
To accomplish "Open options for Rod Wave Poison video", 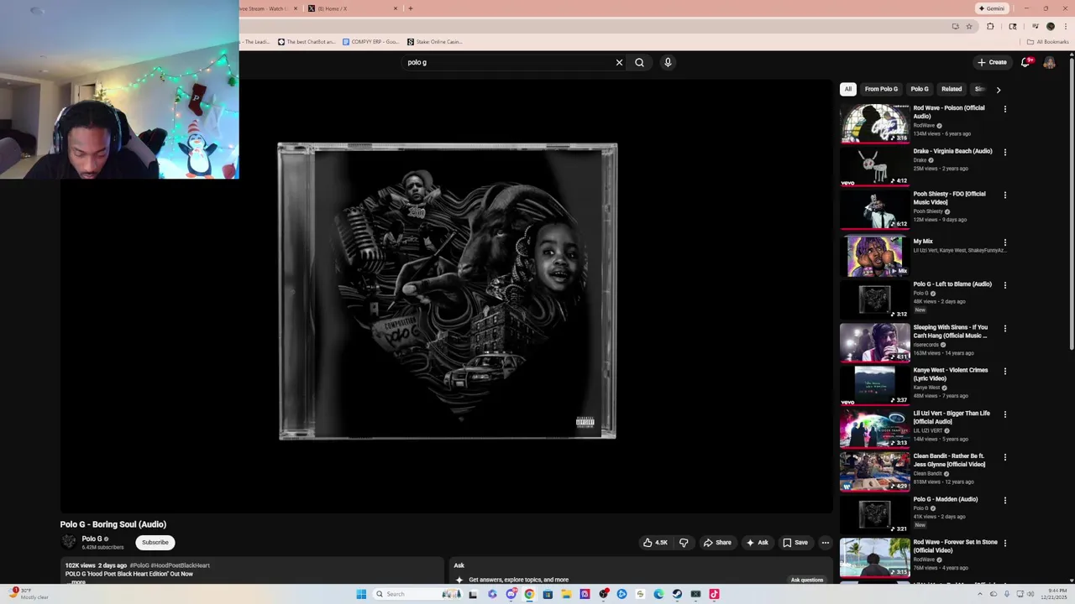I will point(1004,109).
